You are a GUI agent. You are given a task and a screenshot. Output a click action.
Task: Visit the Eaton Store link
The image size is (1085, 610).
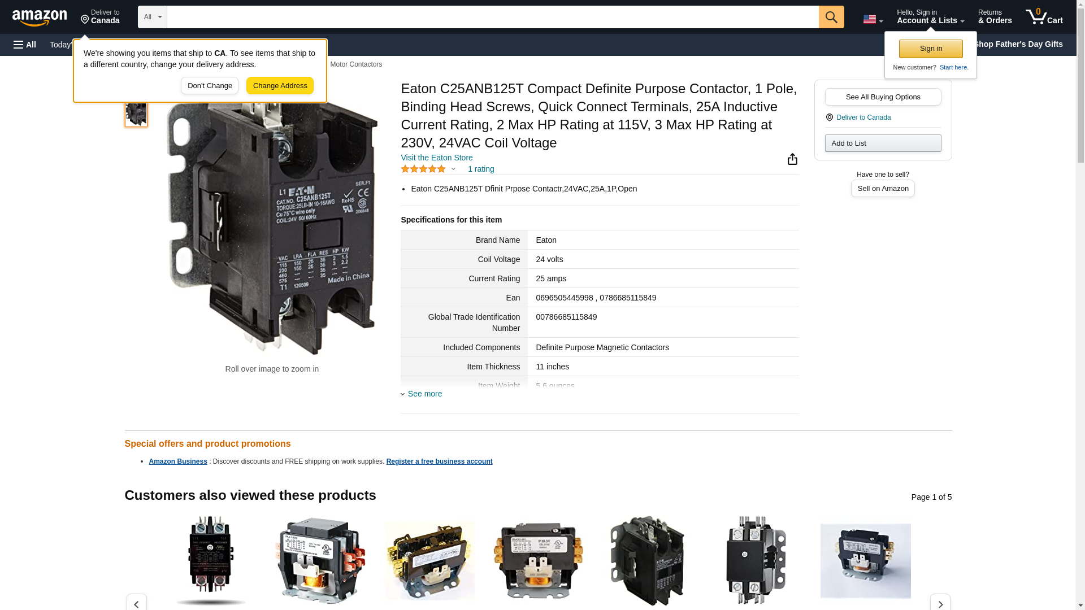point(436,158)
